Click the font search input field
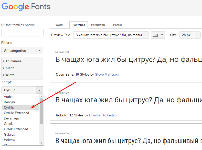 click(22, 33)
